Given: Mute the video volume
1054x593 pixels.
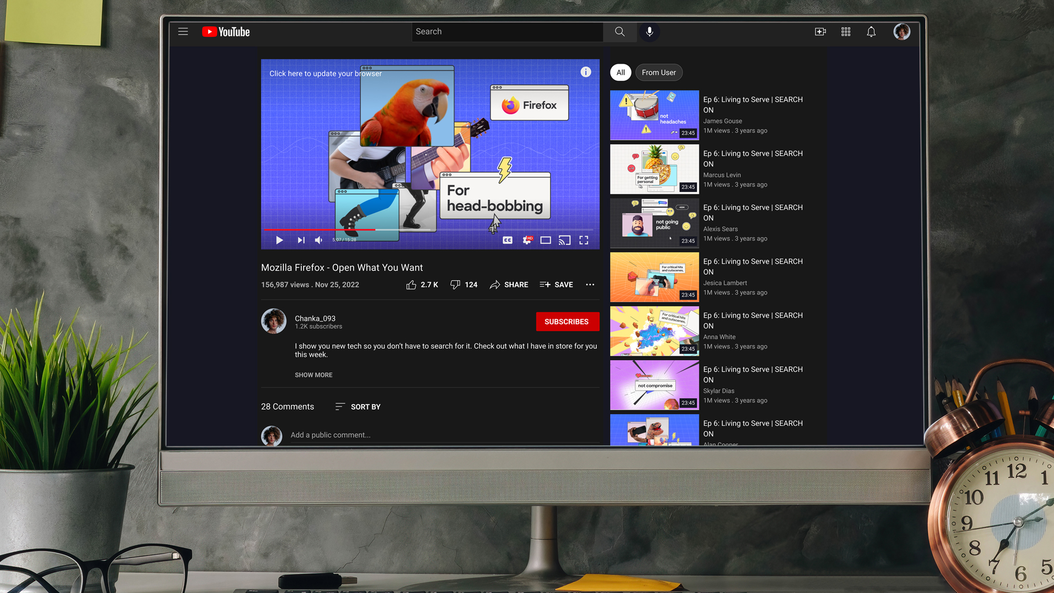Looking at the screenshot, I should pos(318,240).
